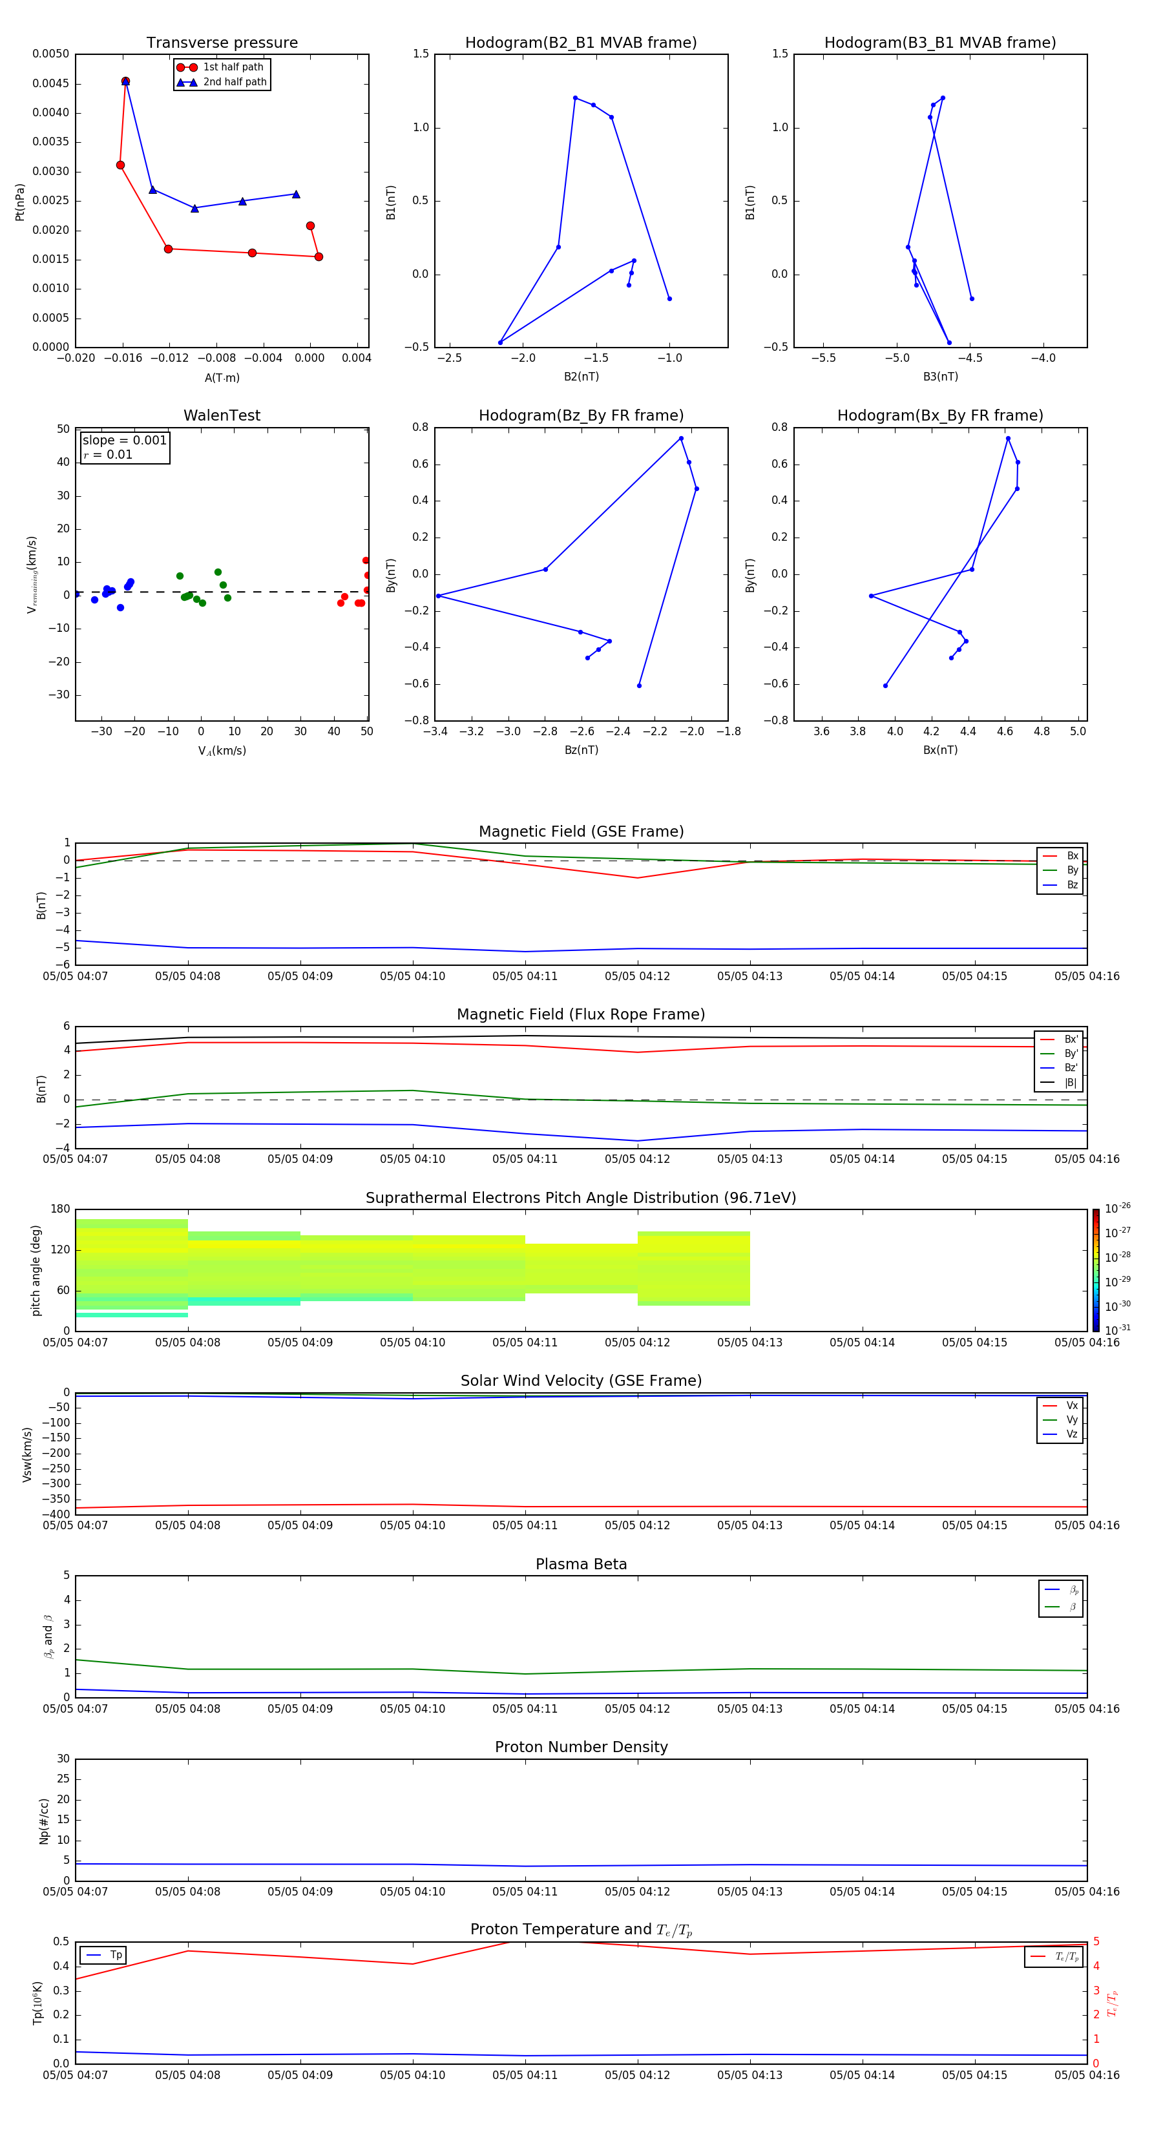
Task: Click "Bz" in the GSE magnetic field legend
Action: pyautogui.click(x=1061, y=884)
